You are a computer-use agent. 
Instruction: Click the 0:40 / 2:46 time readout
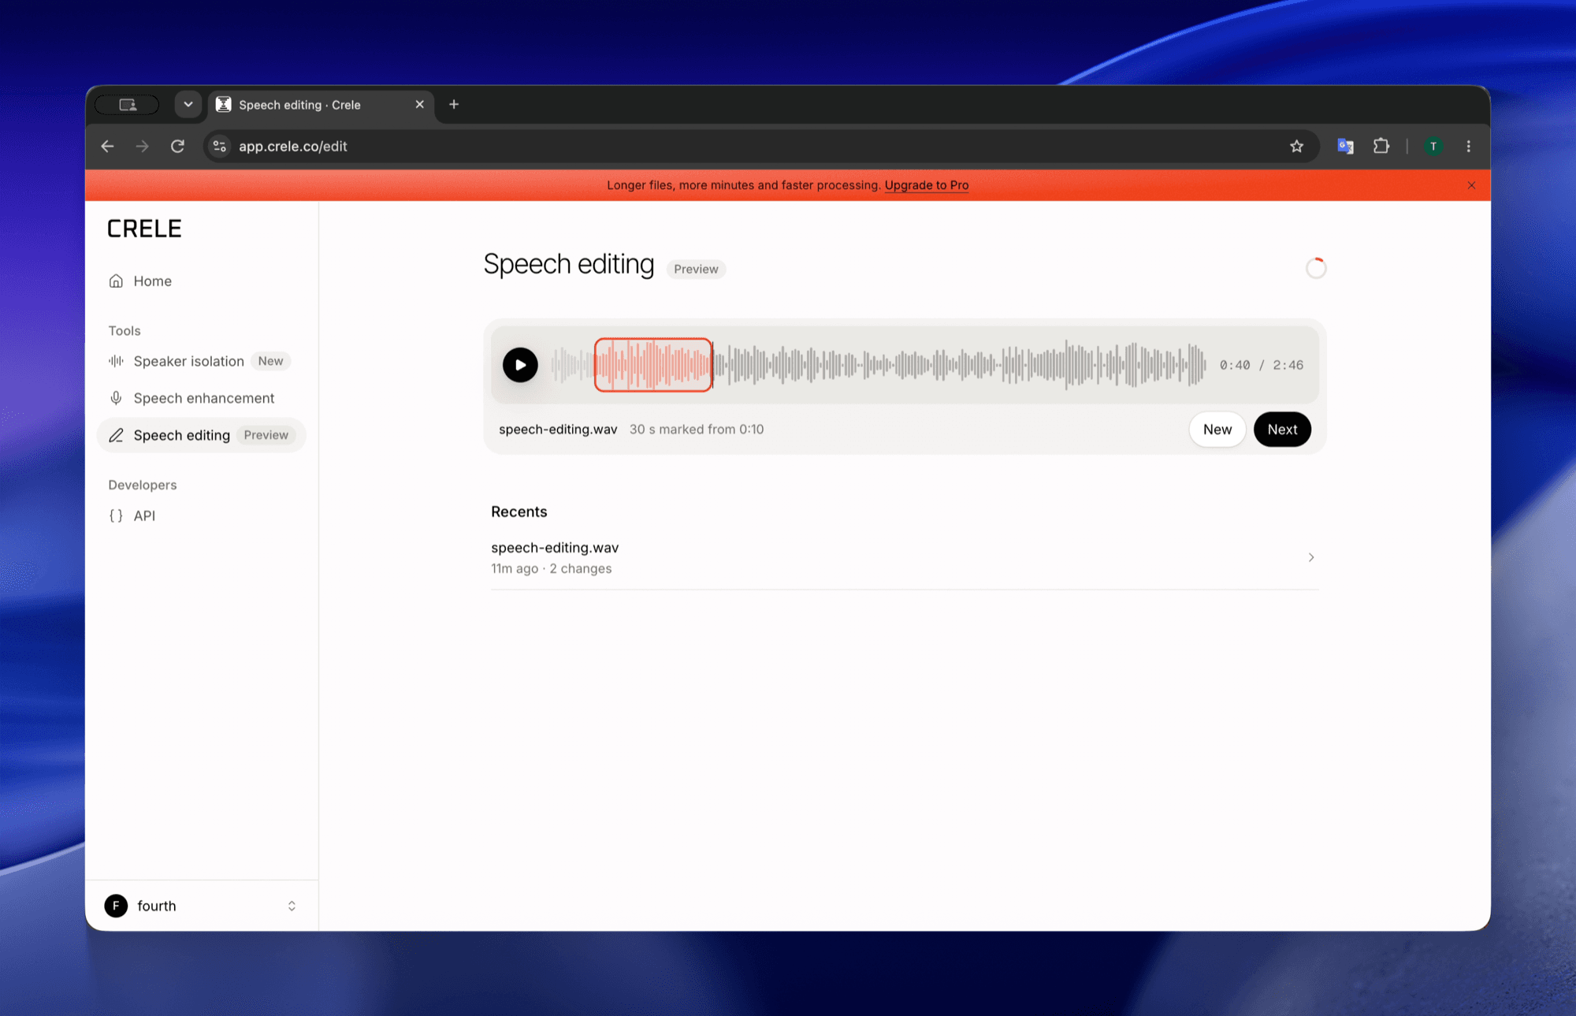pyautogui.click(x=1262, y=365)
